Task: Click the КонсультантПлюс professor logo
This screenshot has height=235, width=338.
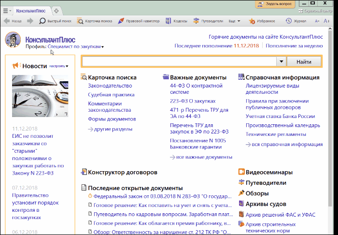Action: pyautogui.click(x=13, y=40)
